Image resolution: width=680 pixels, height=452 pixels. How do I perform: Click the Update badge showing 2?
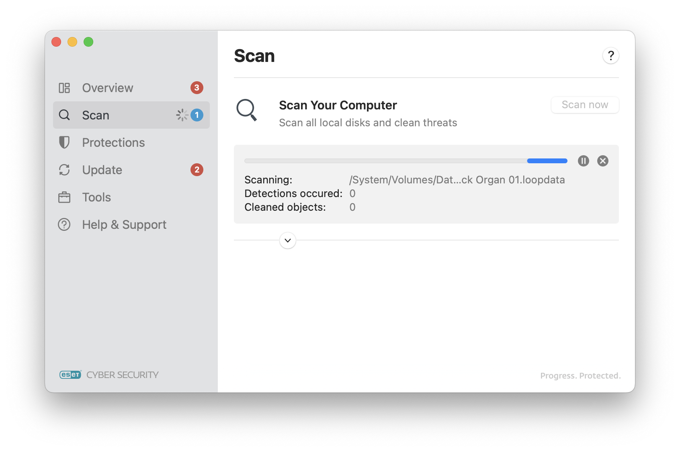(x=197, y=170)
